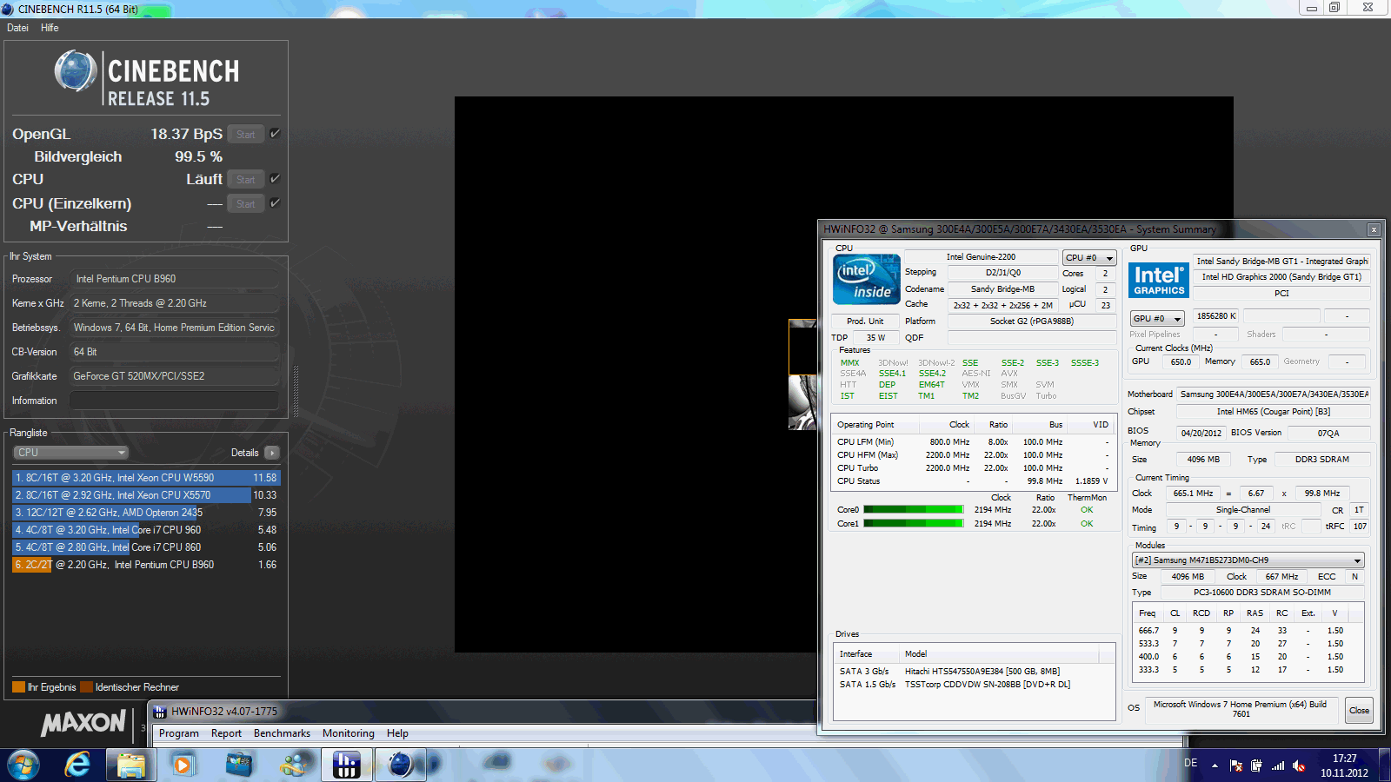The height and width of the screenshot is (782, 1391).
Task: Click the 'Intel Genuine-2200' CPU name field
Action: tap(981, 257)
